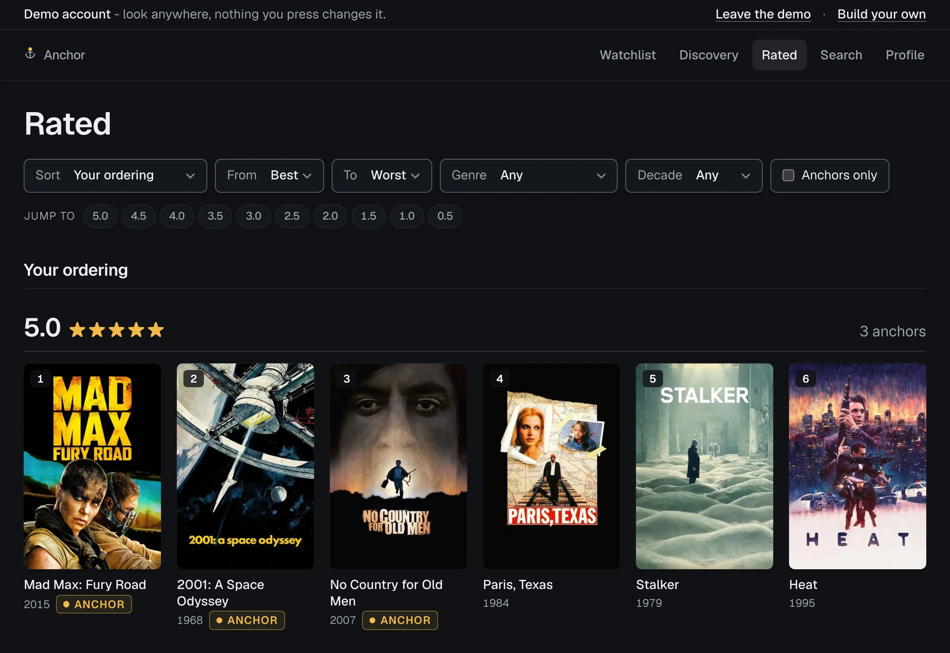Jump to the 2.5 rating section
This screenshot has height=653, width=950.
(292, 216)
